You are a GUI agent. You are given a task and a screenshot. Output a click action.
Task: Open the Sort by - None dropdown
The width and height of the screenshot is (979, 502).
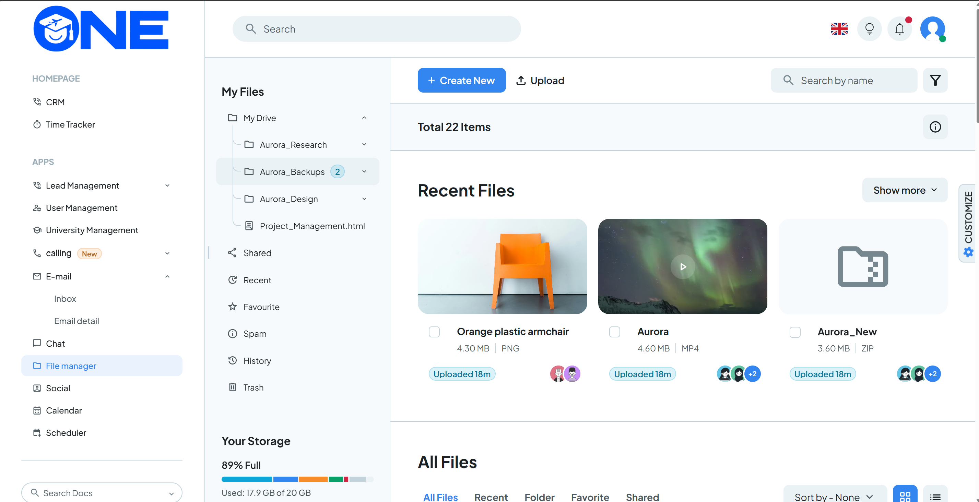click(835, 497)
